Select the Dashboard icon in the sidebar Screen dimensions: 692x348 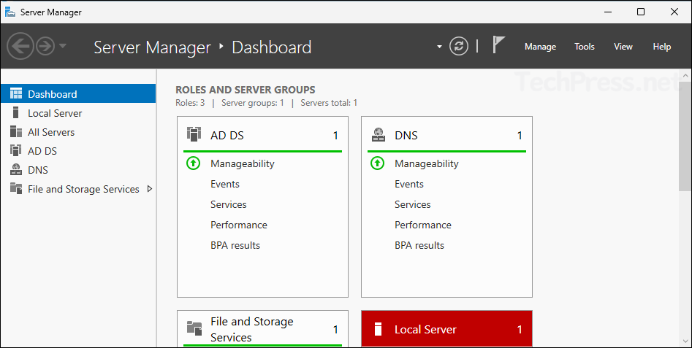(16, 94)
